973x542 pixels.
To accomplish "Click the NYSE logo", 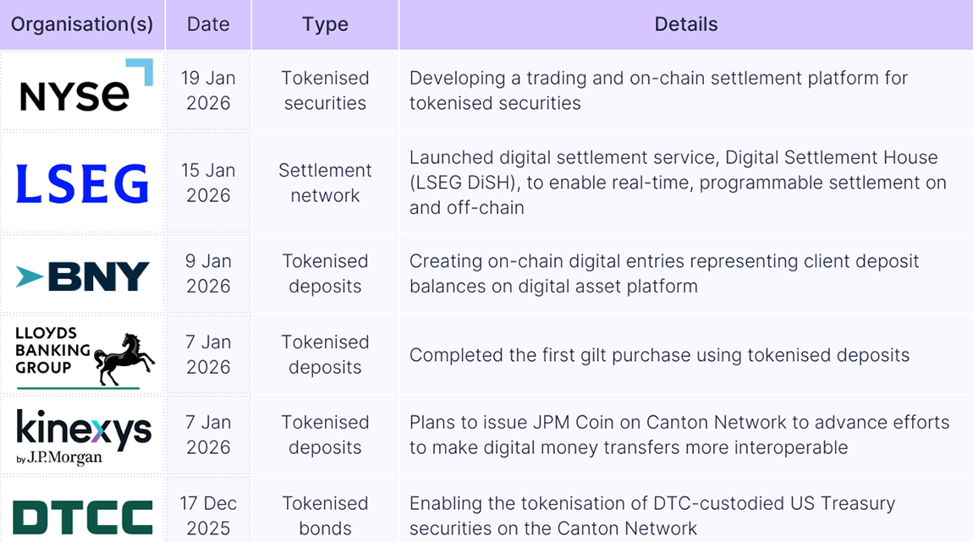I will pyautogui.click(x=85, y=87).
